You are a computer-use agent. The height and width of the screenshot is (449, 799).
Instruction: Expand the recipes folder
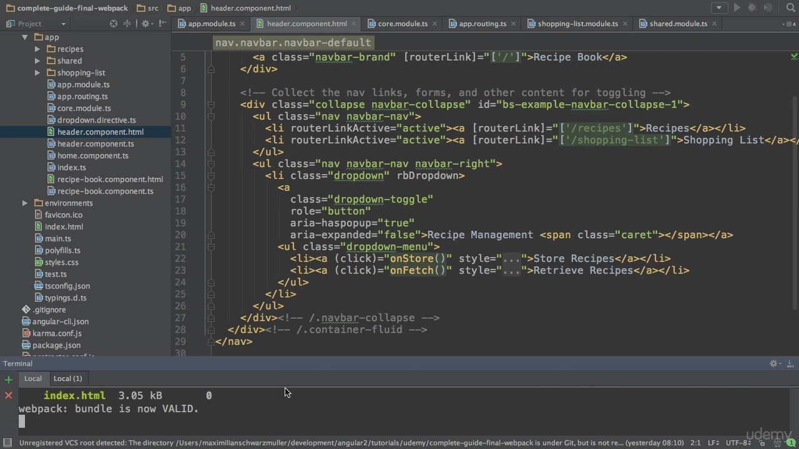point(37,49)
